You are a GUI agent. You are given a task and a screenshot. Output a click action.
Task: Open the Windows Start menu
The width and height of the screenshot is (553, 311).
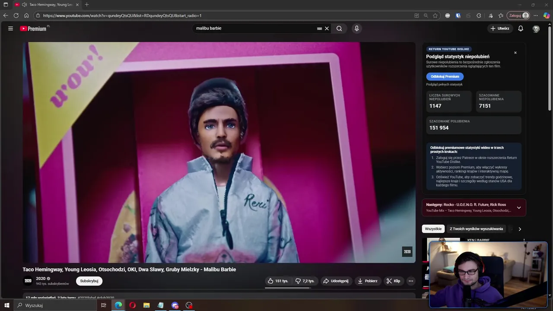6,305
